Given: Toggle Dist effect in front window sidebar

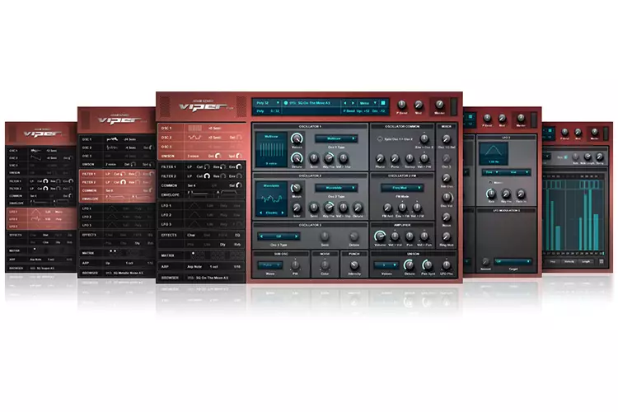Looking at the screenshot, I should click(x=207, y=236).
